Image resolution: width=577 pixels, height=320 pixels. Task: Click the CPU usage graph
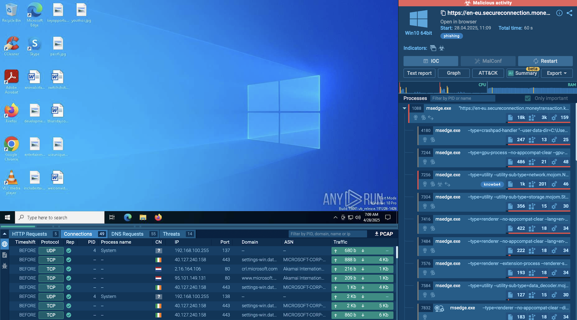click(443, 88)
